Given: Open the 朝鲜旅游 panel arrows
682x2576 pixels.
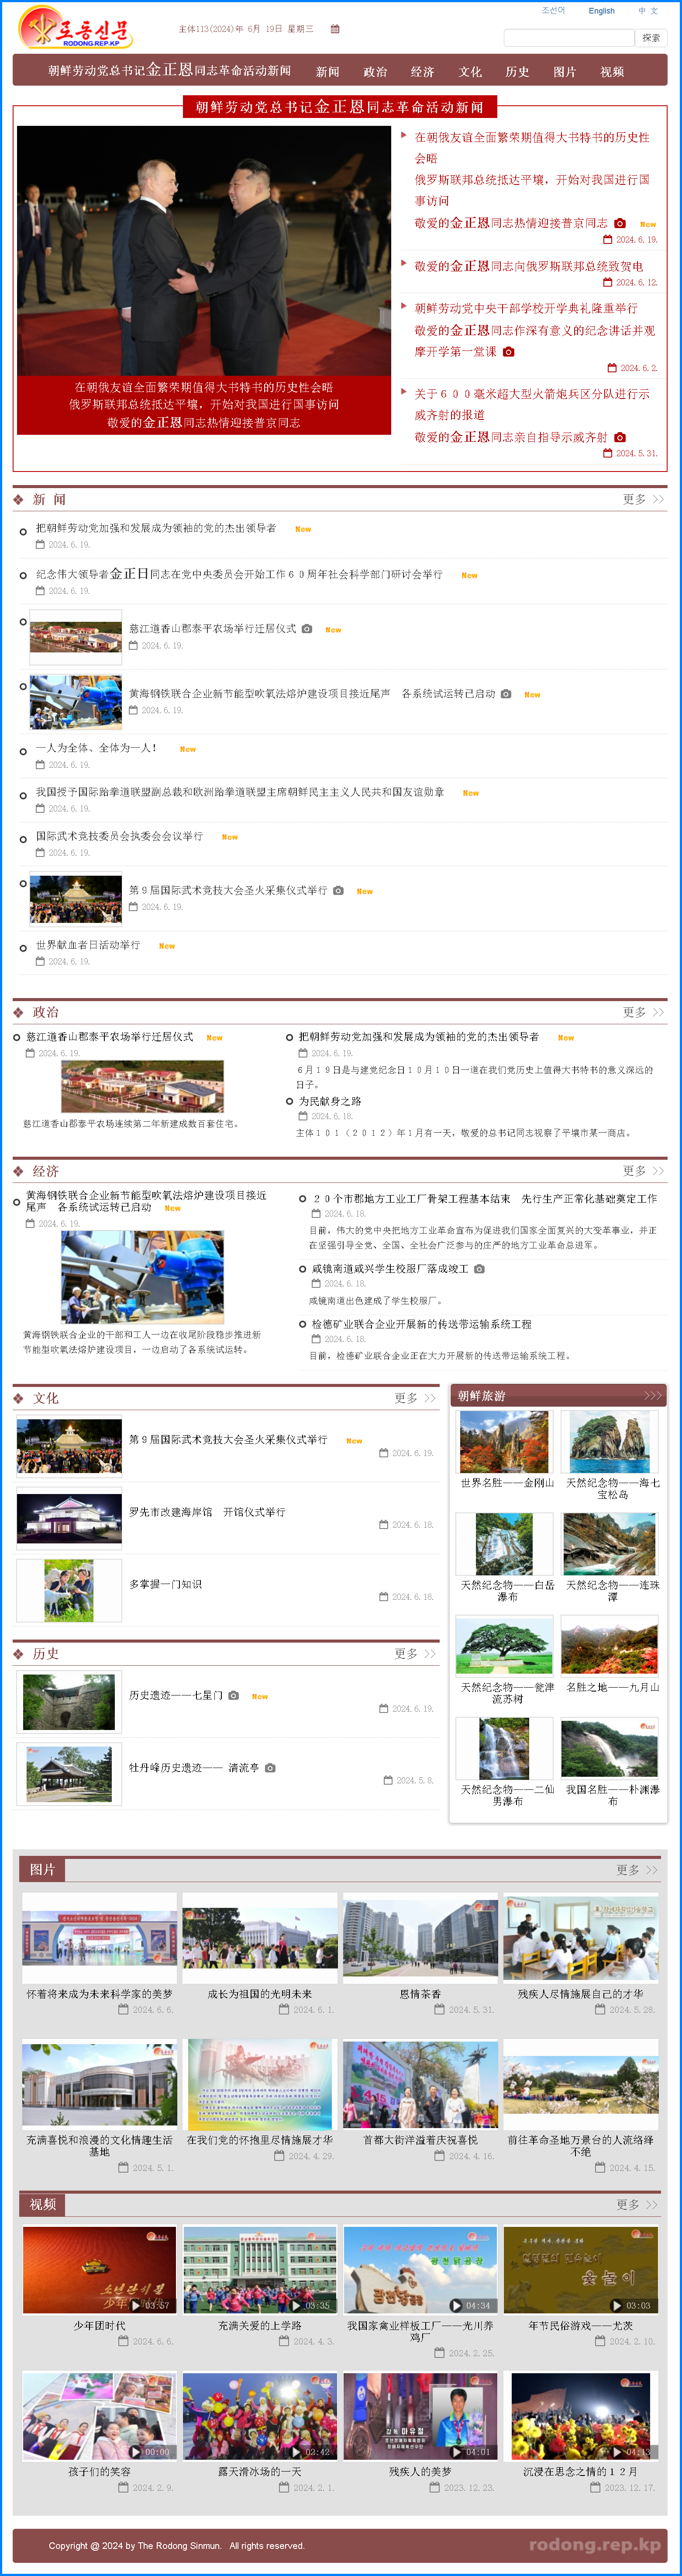Looking at the screenshot, I should click(652, 1395).
